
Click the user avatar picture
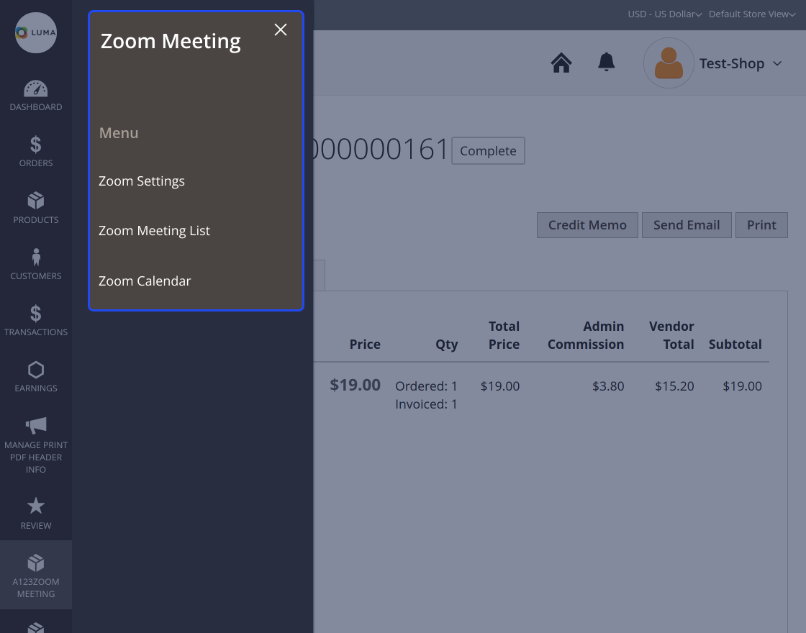tap(669, 63)
